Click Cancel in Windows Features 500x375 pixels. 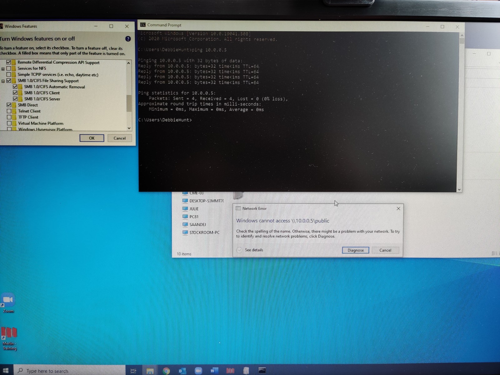click(x=120, y=138)
